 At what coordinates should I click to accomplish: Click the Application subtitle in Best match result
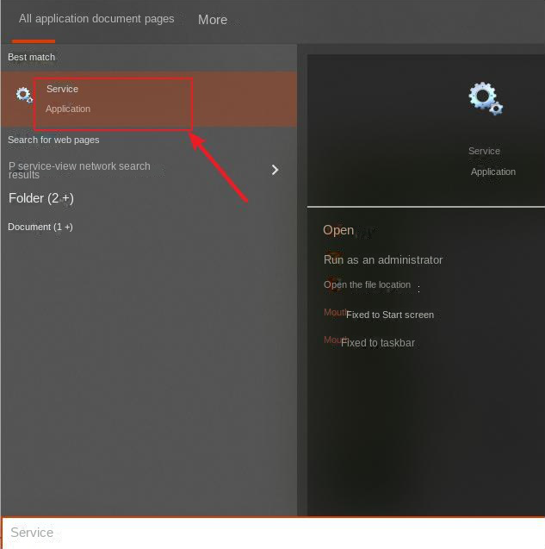coord(68,109)
